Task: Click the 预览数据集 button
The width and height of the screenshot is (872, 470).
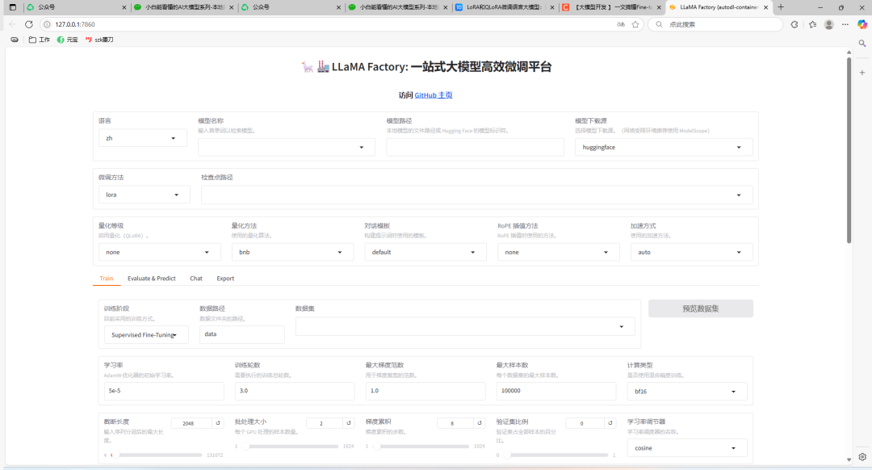Action: [x=700, y=308]
